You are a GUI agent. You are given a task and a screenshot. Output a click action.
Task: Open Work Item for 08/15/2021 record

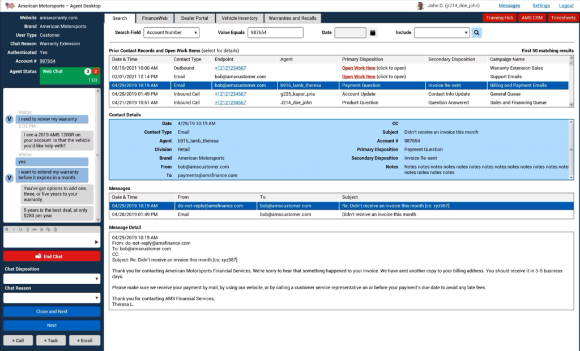[x=359, y=68]
